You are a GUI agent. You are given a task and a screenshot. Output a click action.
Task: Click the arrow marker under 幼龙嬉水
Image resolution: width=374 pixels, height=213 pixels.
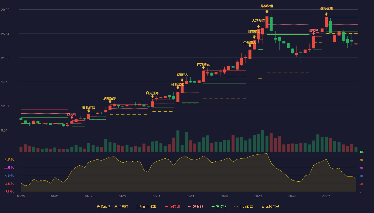click(110, 102)
